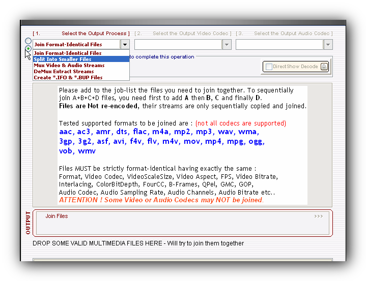The height and width of the screenshot is (281, 366).
Task: Select the upper radio button at left
Action: pyautogui.click(x=28, y=41)
